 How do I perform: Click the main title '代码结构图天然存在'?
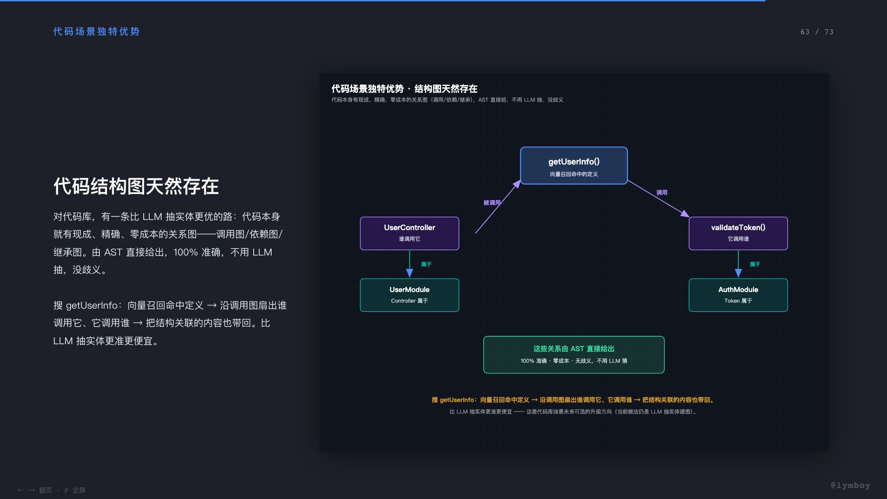pos(136,186)
